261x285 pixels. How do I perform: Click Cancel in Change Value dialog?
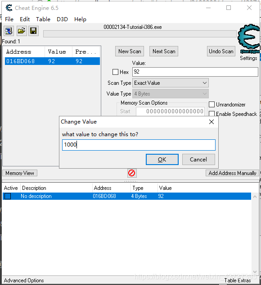pyautogui.click(x=198, y=159)
